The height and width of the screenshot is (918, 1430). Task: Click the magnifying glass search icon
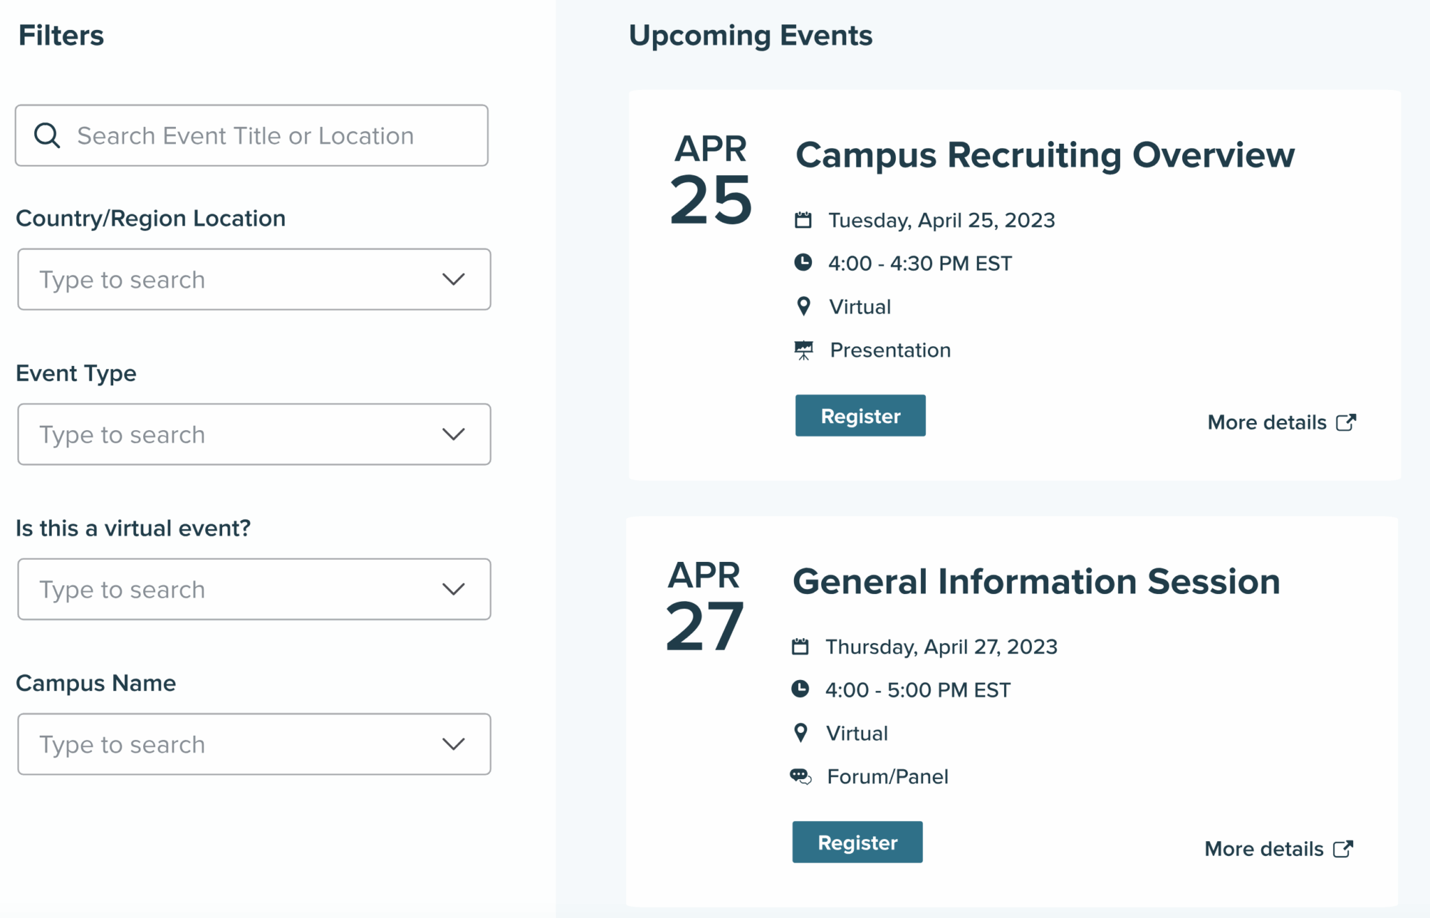[x=47, y=135]
